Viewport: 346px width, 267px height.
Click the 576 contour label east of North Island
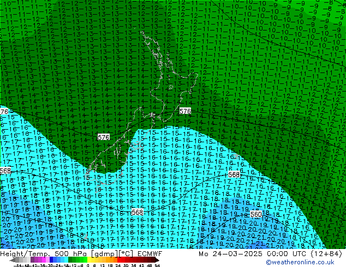185,111
